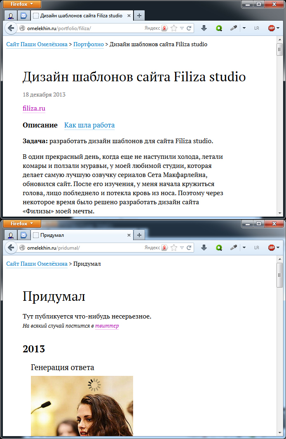Reload the Filiza studio page
Screen dimensions: 286x439
point(189,28)
